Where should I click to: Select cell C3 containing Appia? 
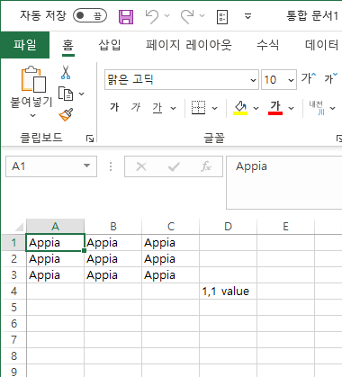click(x=171, y=275)
